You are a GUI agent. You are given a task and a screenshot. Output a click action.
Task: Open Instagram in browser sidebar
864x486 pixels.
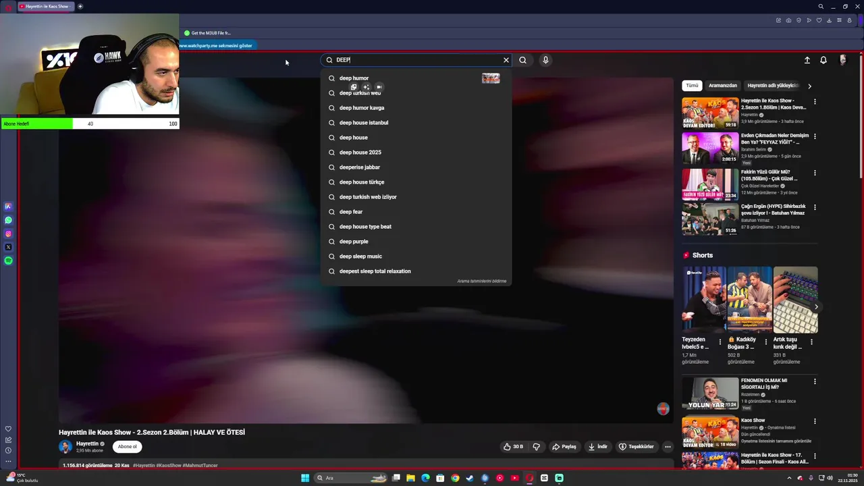click(8, 234)
